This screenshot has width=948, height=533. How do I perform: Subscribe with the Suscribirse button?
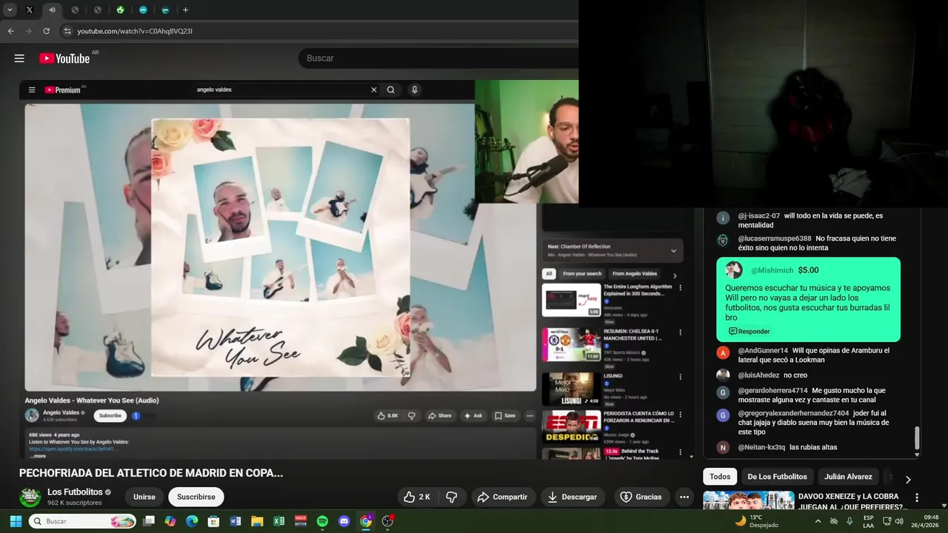point(196,497)
